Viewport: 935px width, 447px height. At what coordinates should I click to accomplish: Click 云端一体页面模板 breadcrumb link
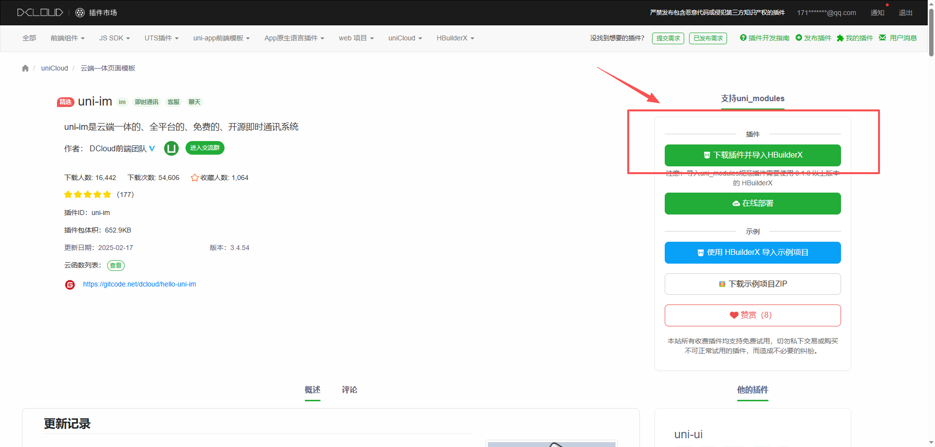108,68
